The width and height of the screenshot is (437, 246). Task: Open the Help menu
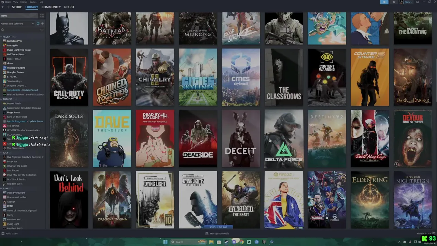(x=41, y=2)
